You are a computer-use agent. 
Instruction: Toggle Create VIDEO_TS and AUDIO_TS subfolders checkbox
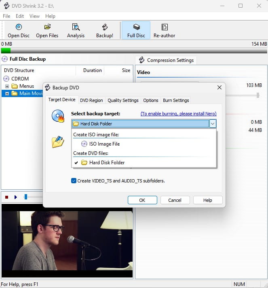74,181
